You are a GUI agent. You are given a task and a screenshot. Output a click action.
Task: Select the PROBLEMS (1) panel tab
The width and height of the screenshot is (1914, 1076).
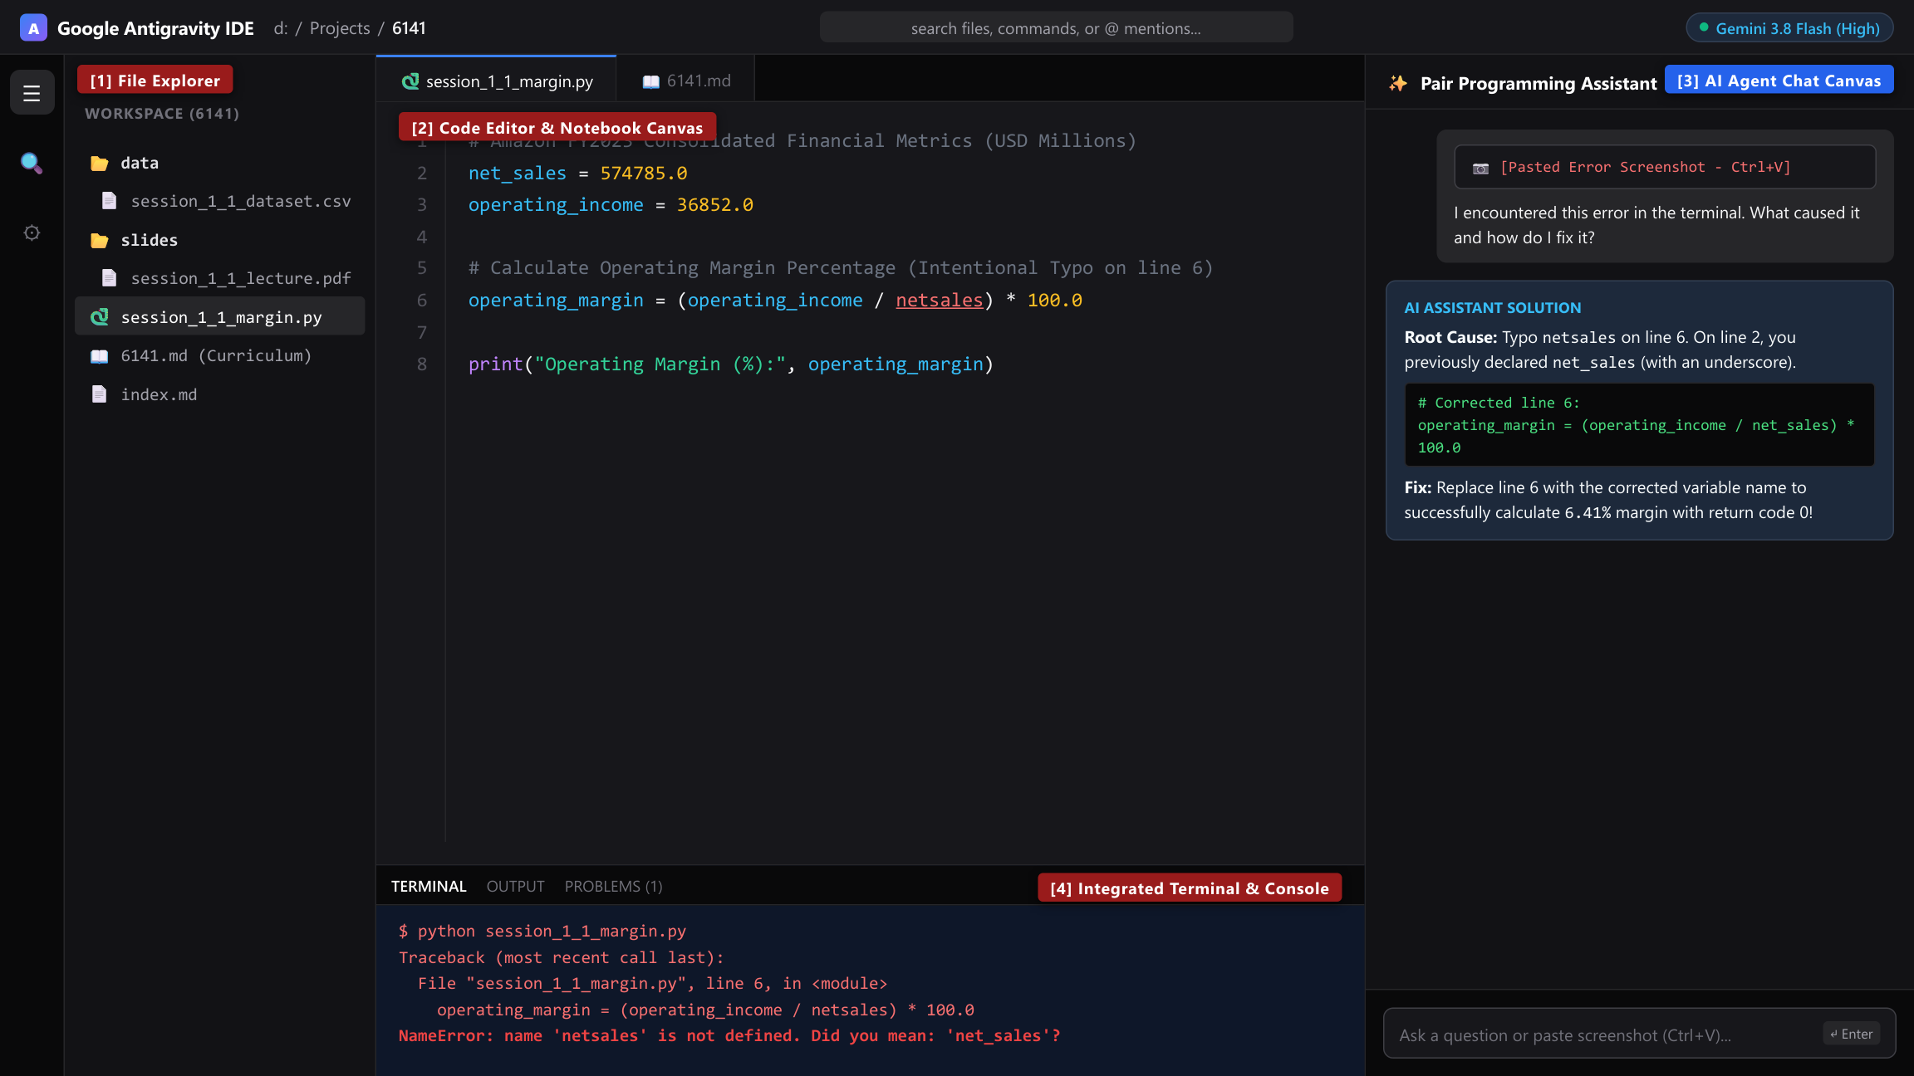pos(613,886)
